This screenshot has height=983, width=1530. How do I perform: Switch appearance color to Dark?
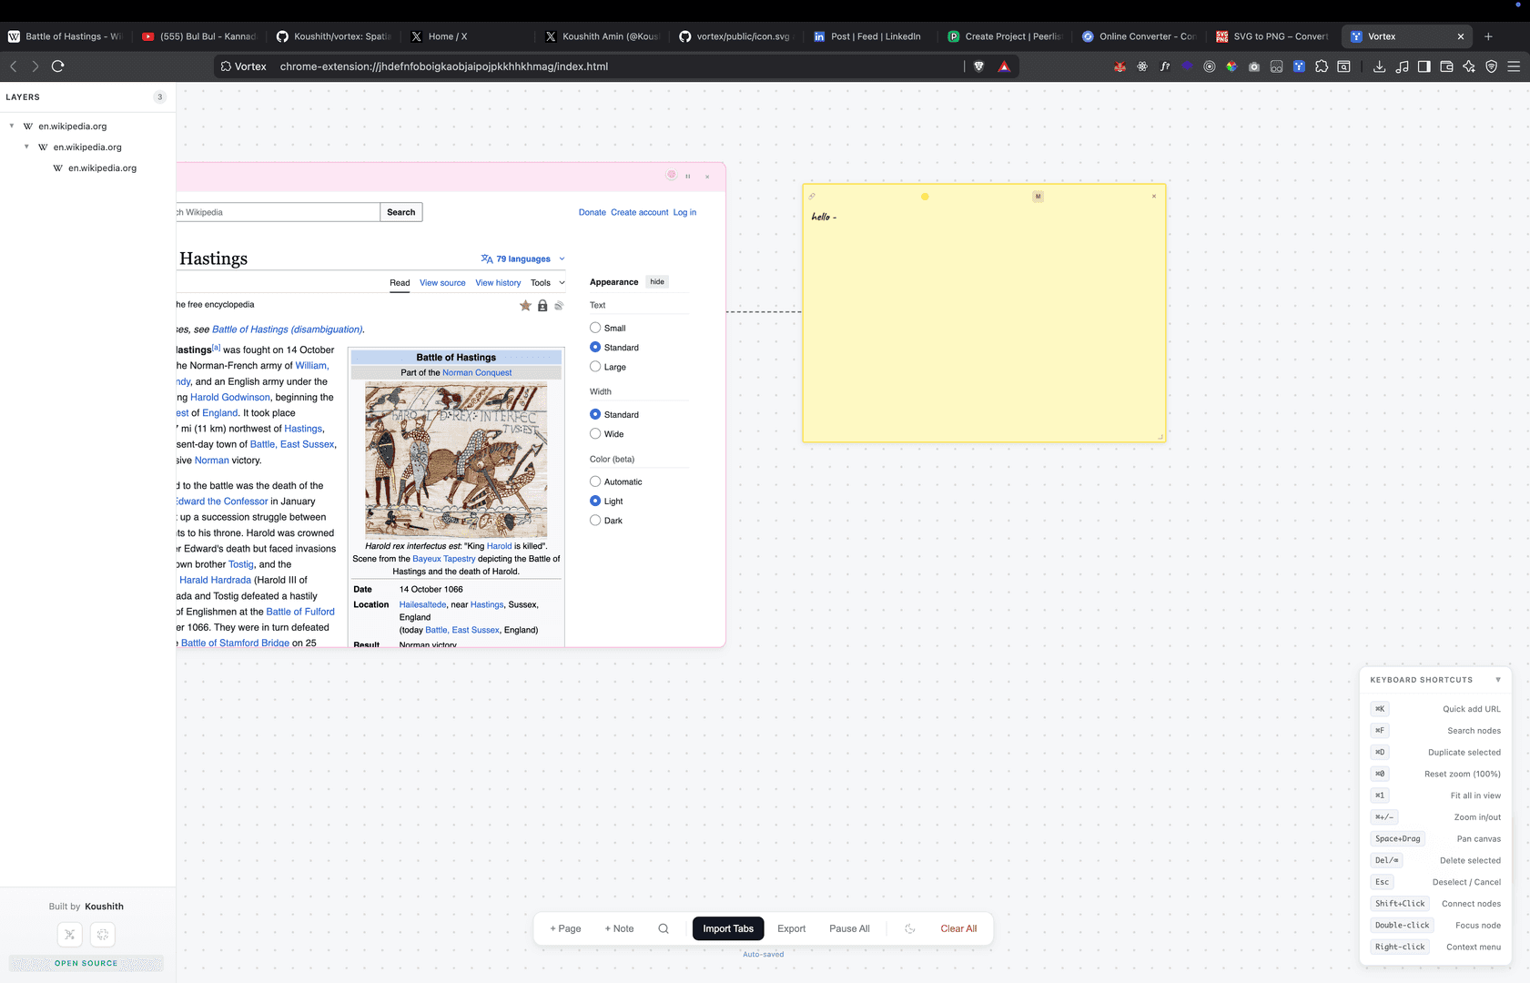(x=595, y=520)
